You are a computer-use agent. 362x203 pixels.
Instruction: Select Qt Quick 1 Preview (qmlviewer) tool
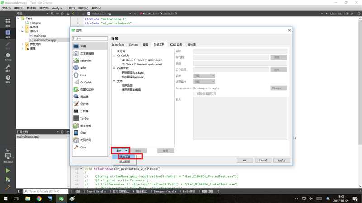pyautogui.click(x=142, y=60)
